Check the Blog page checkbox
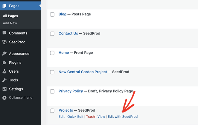The width and height of the screenshot is (198, 125). click(x=52, y=14)
